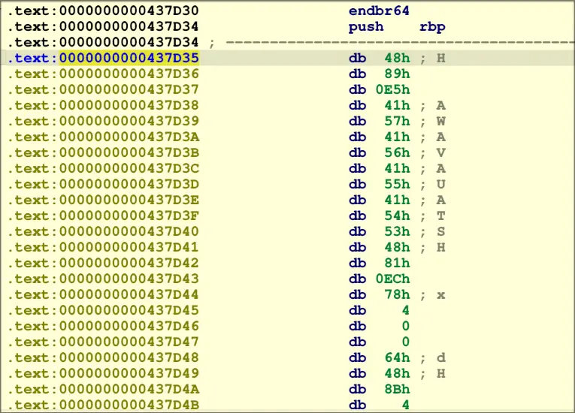The image size is (575, 413).
Task: Click the push mnemonic
Action: point(366,26)
